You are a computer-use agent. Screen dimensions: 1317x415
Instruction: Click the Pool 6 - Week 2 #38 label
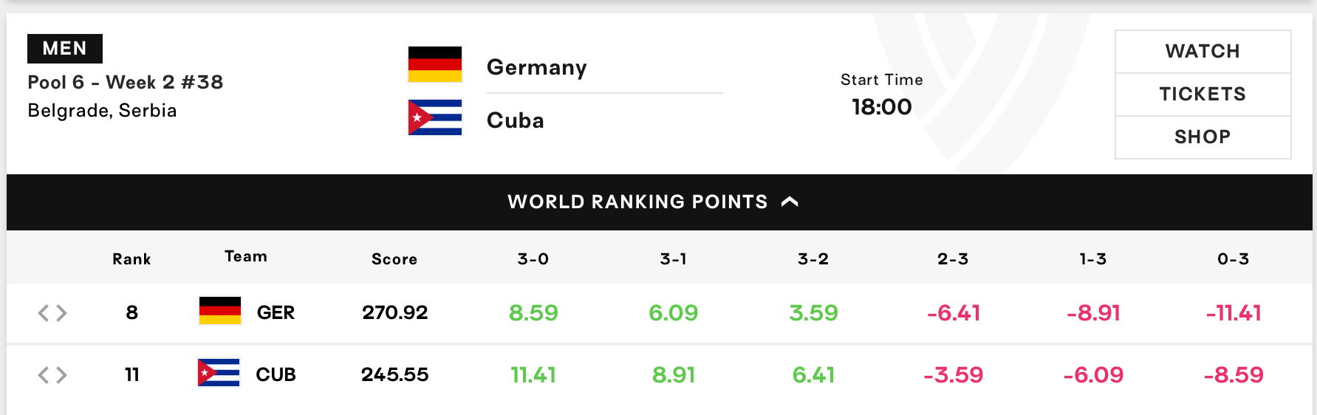point(126,82)
